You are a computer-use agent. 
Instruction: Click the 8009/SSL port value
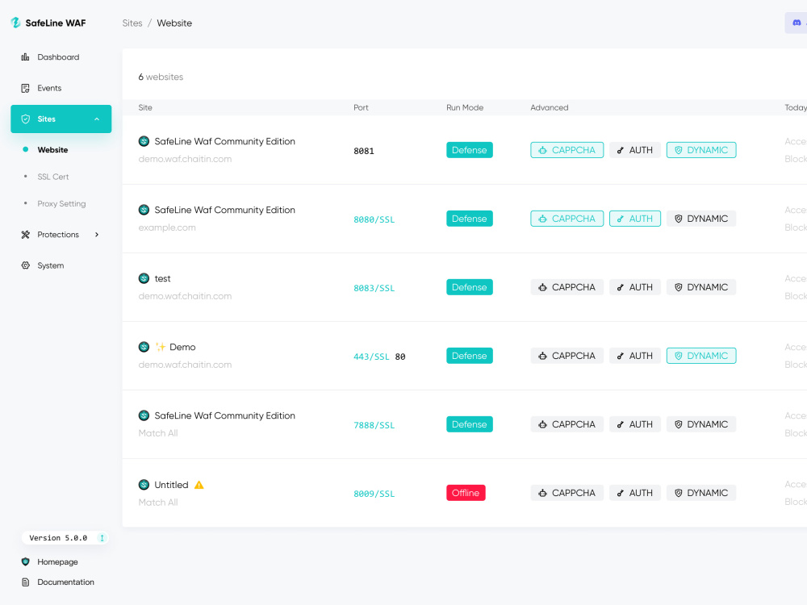[374, 494]
